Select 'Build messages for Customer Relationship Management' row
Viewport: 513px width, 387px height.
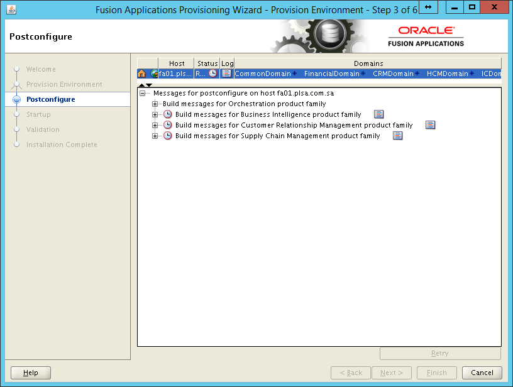pos(294,125)
